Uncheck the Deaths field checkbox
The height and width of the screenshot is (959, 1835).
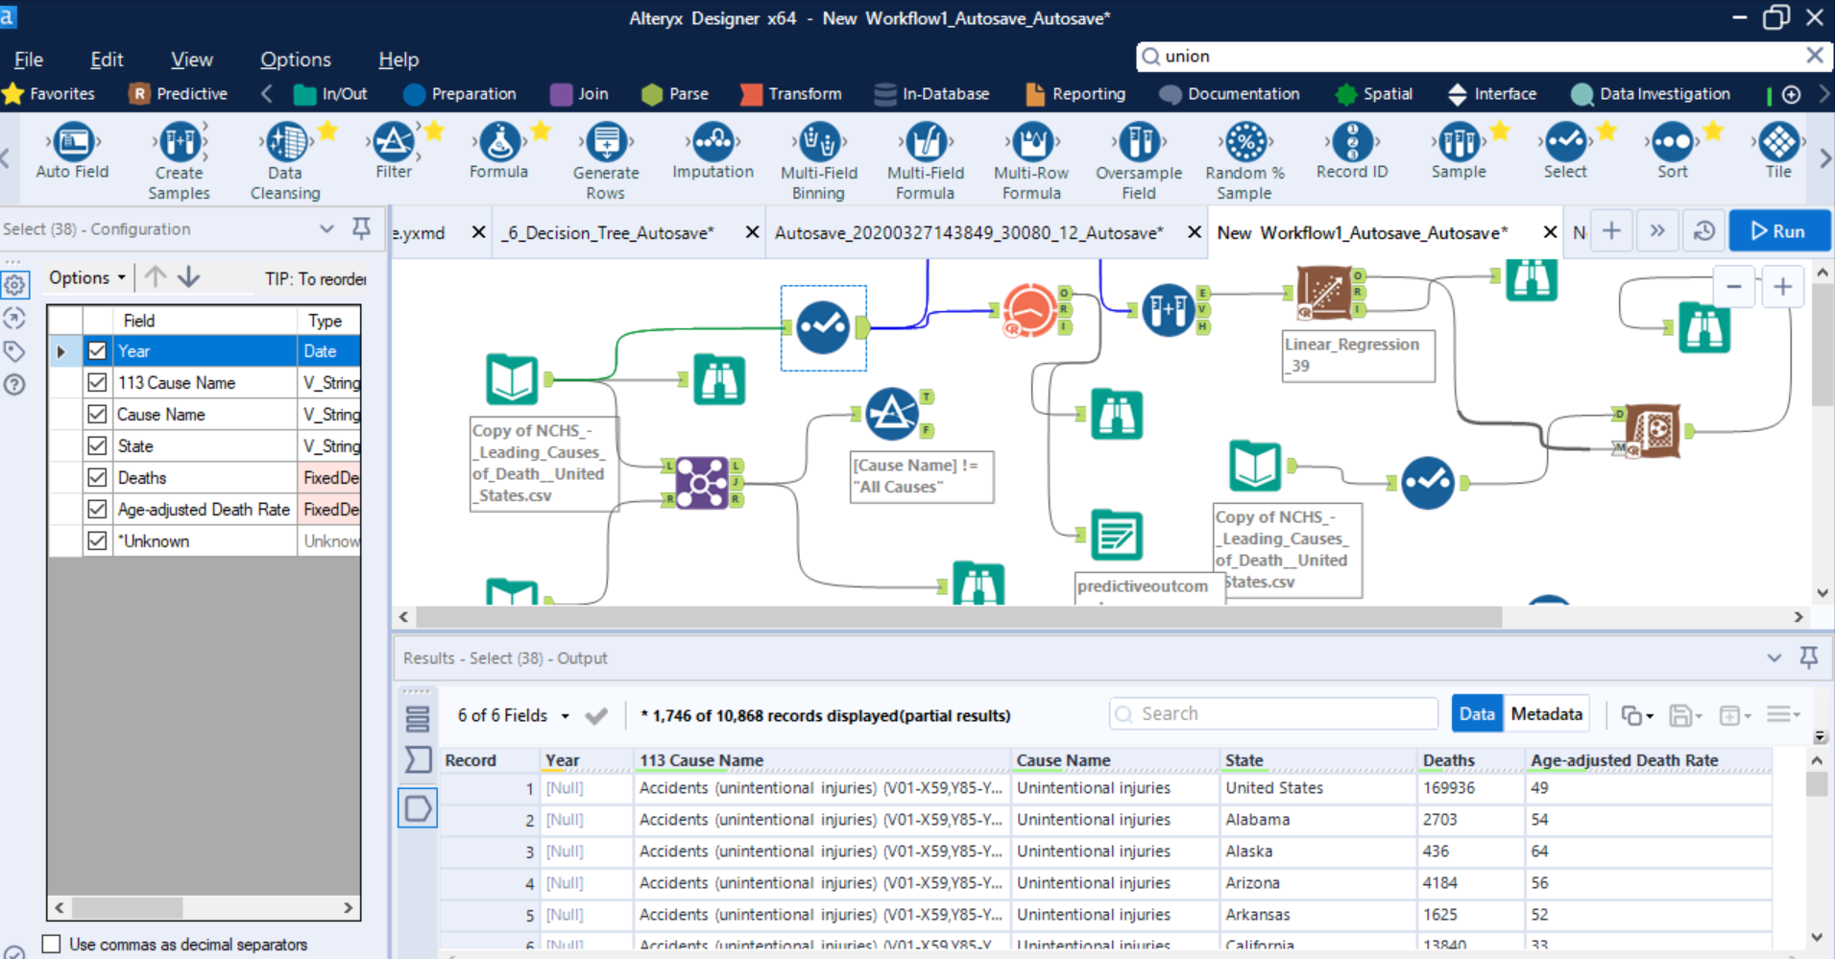click(97, 478)
